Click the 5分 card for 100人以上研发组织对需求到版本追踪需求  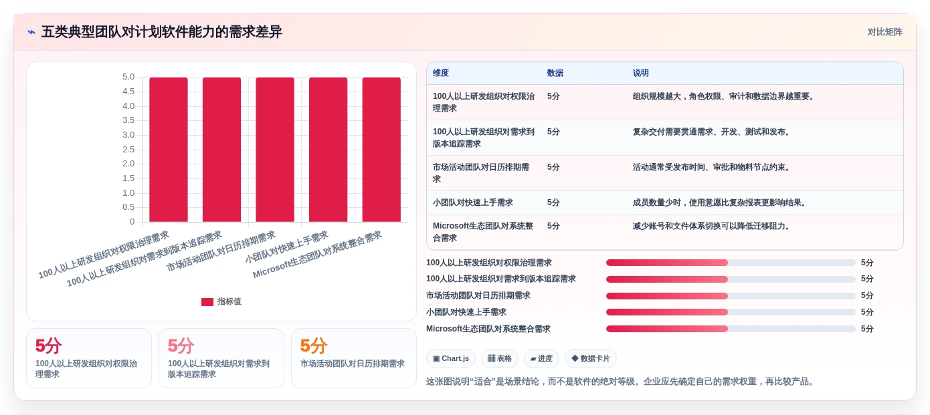(221, 358)
